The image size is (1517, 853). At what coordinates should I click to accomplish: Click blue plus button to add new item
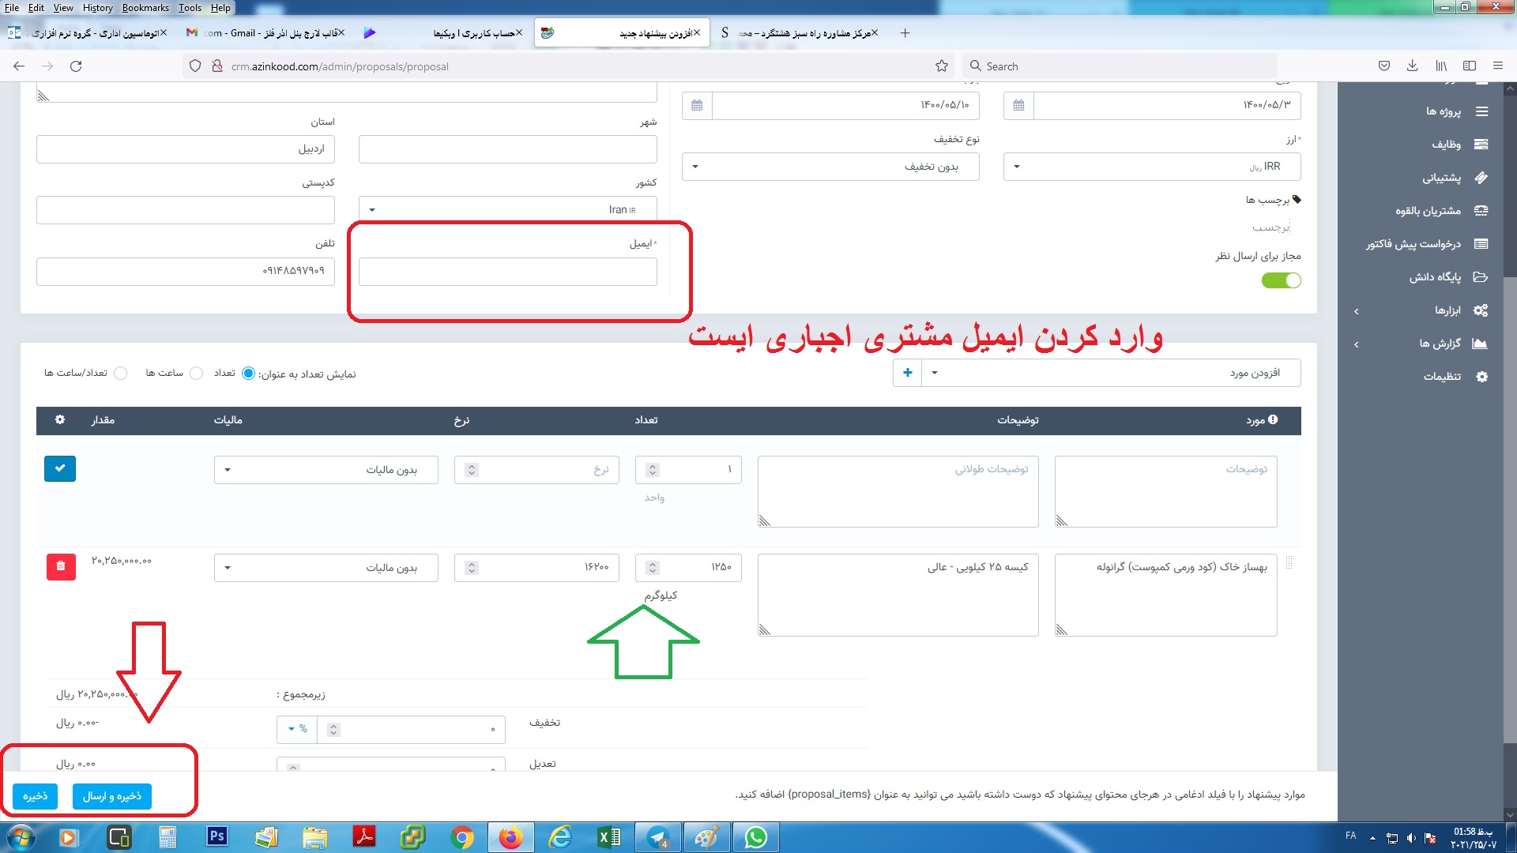(x=907, y=373)
